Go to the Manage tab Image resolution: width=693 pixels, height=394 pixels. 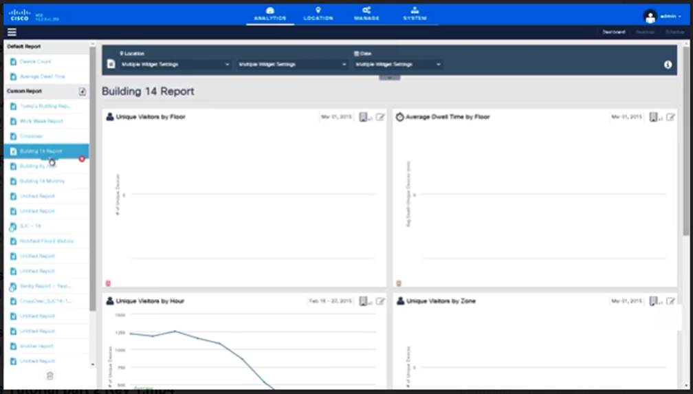[x=366, y=14]
